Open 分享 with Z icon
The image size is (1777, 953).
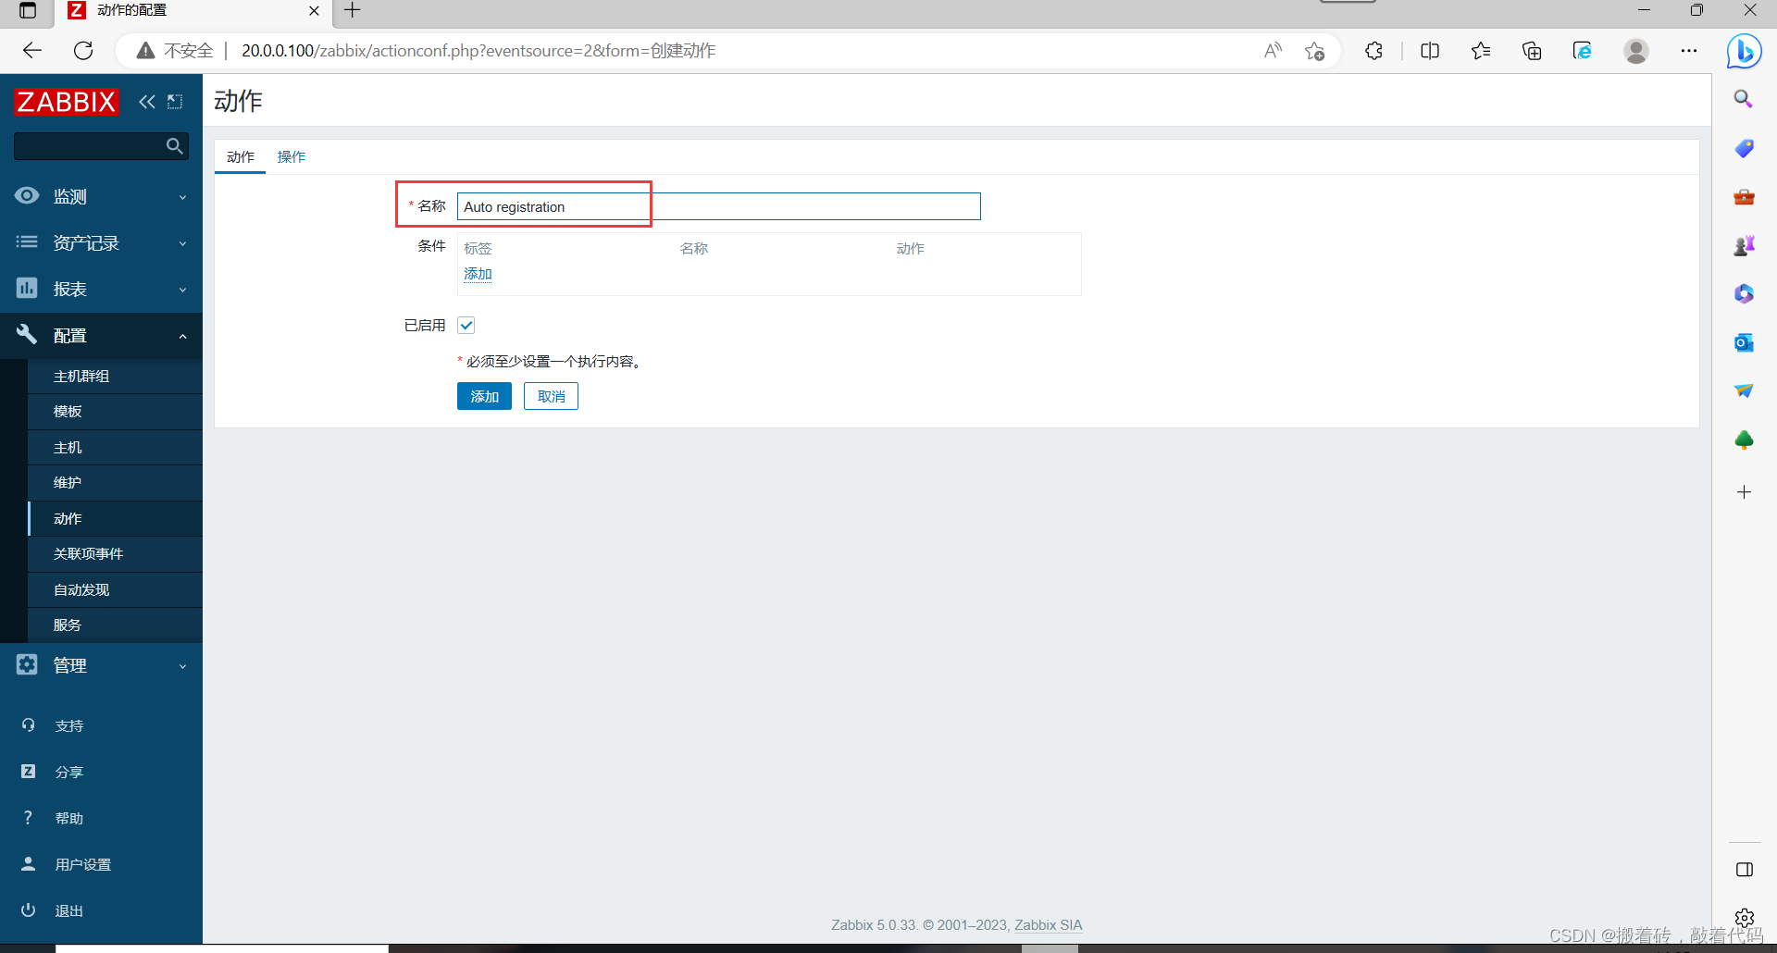coord(29,772)
